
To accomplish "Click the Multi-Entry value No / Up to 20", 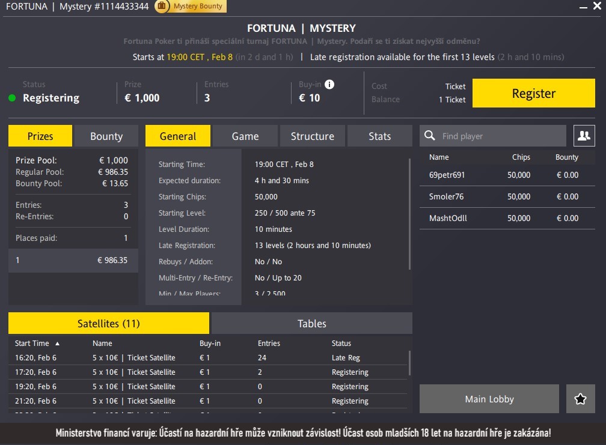I will click(x=278, y=277).
